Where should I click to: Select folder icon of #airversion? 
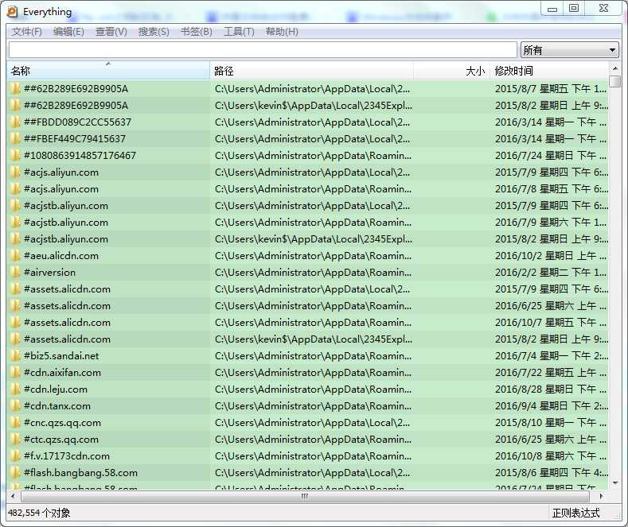coord(15,273)
